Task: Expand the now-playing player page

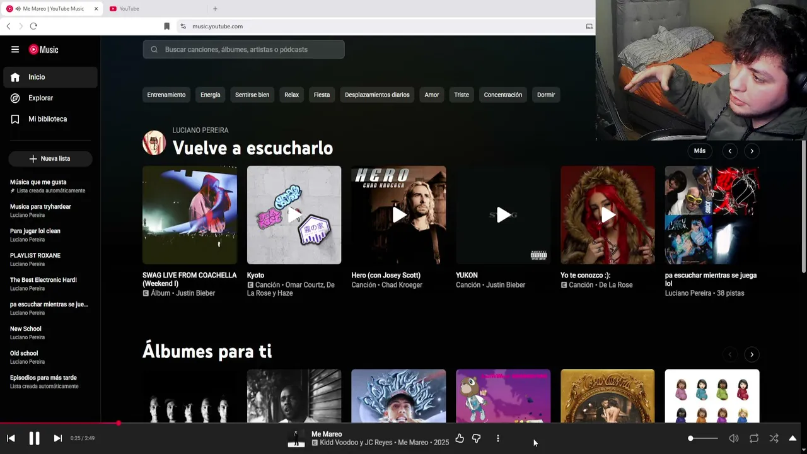Action: pyautogui.click(x=792, y=438)
